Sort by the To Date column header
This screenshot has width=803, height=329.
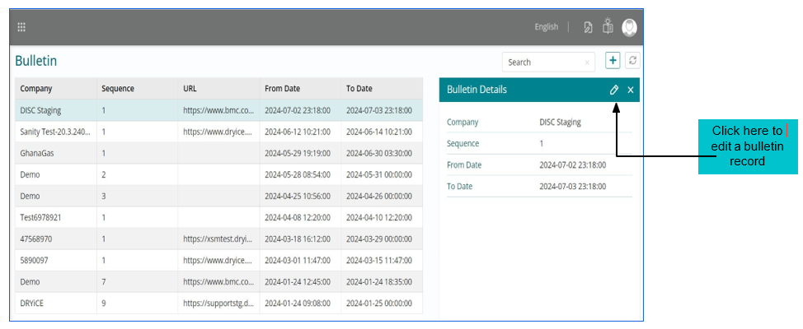359,89
